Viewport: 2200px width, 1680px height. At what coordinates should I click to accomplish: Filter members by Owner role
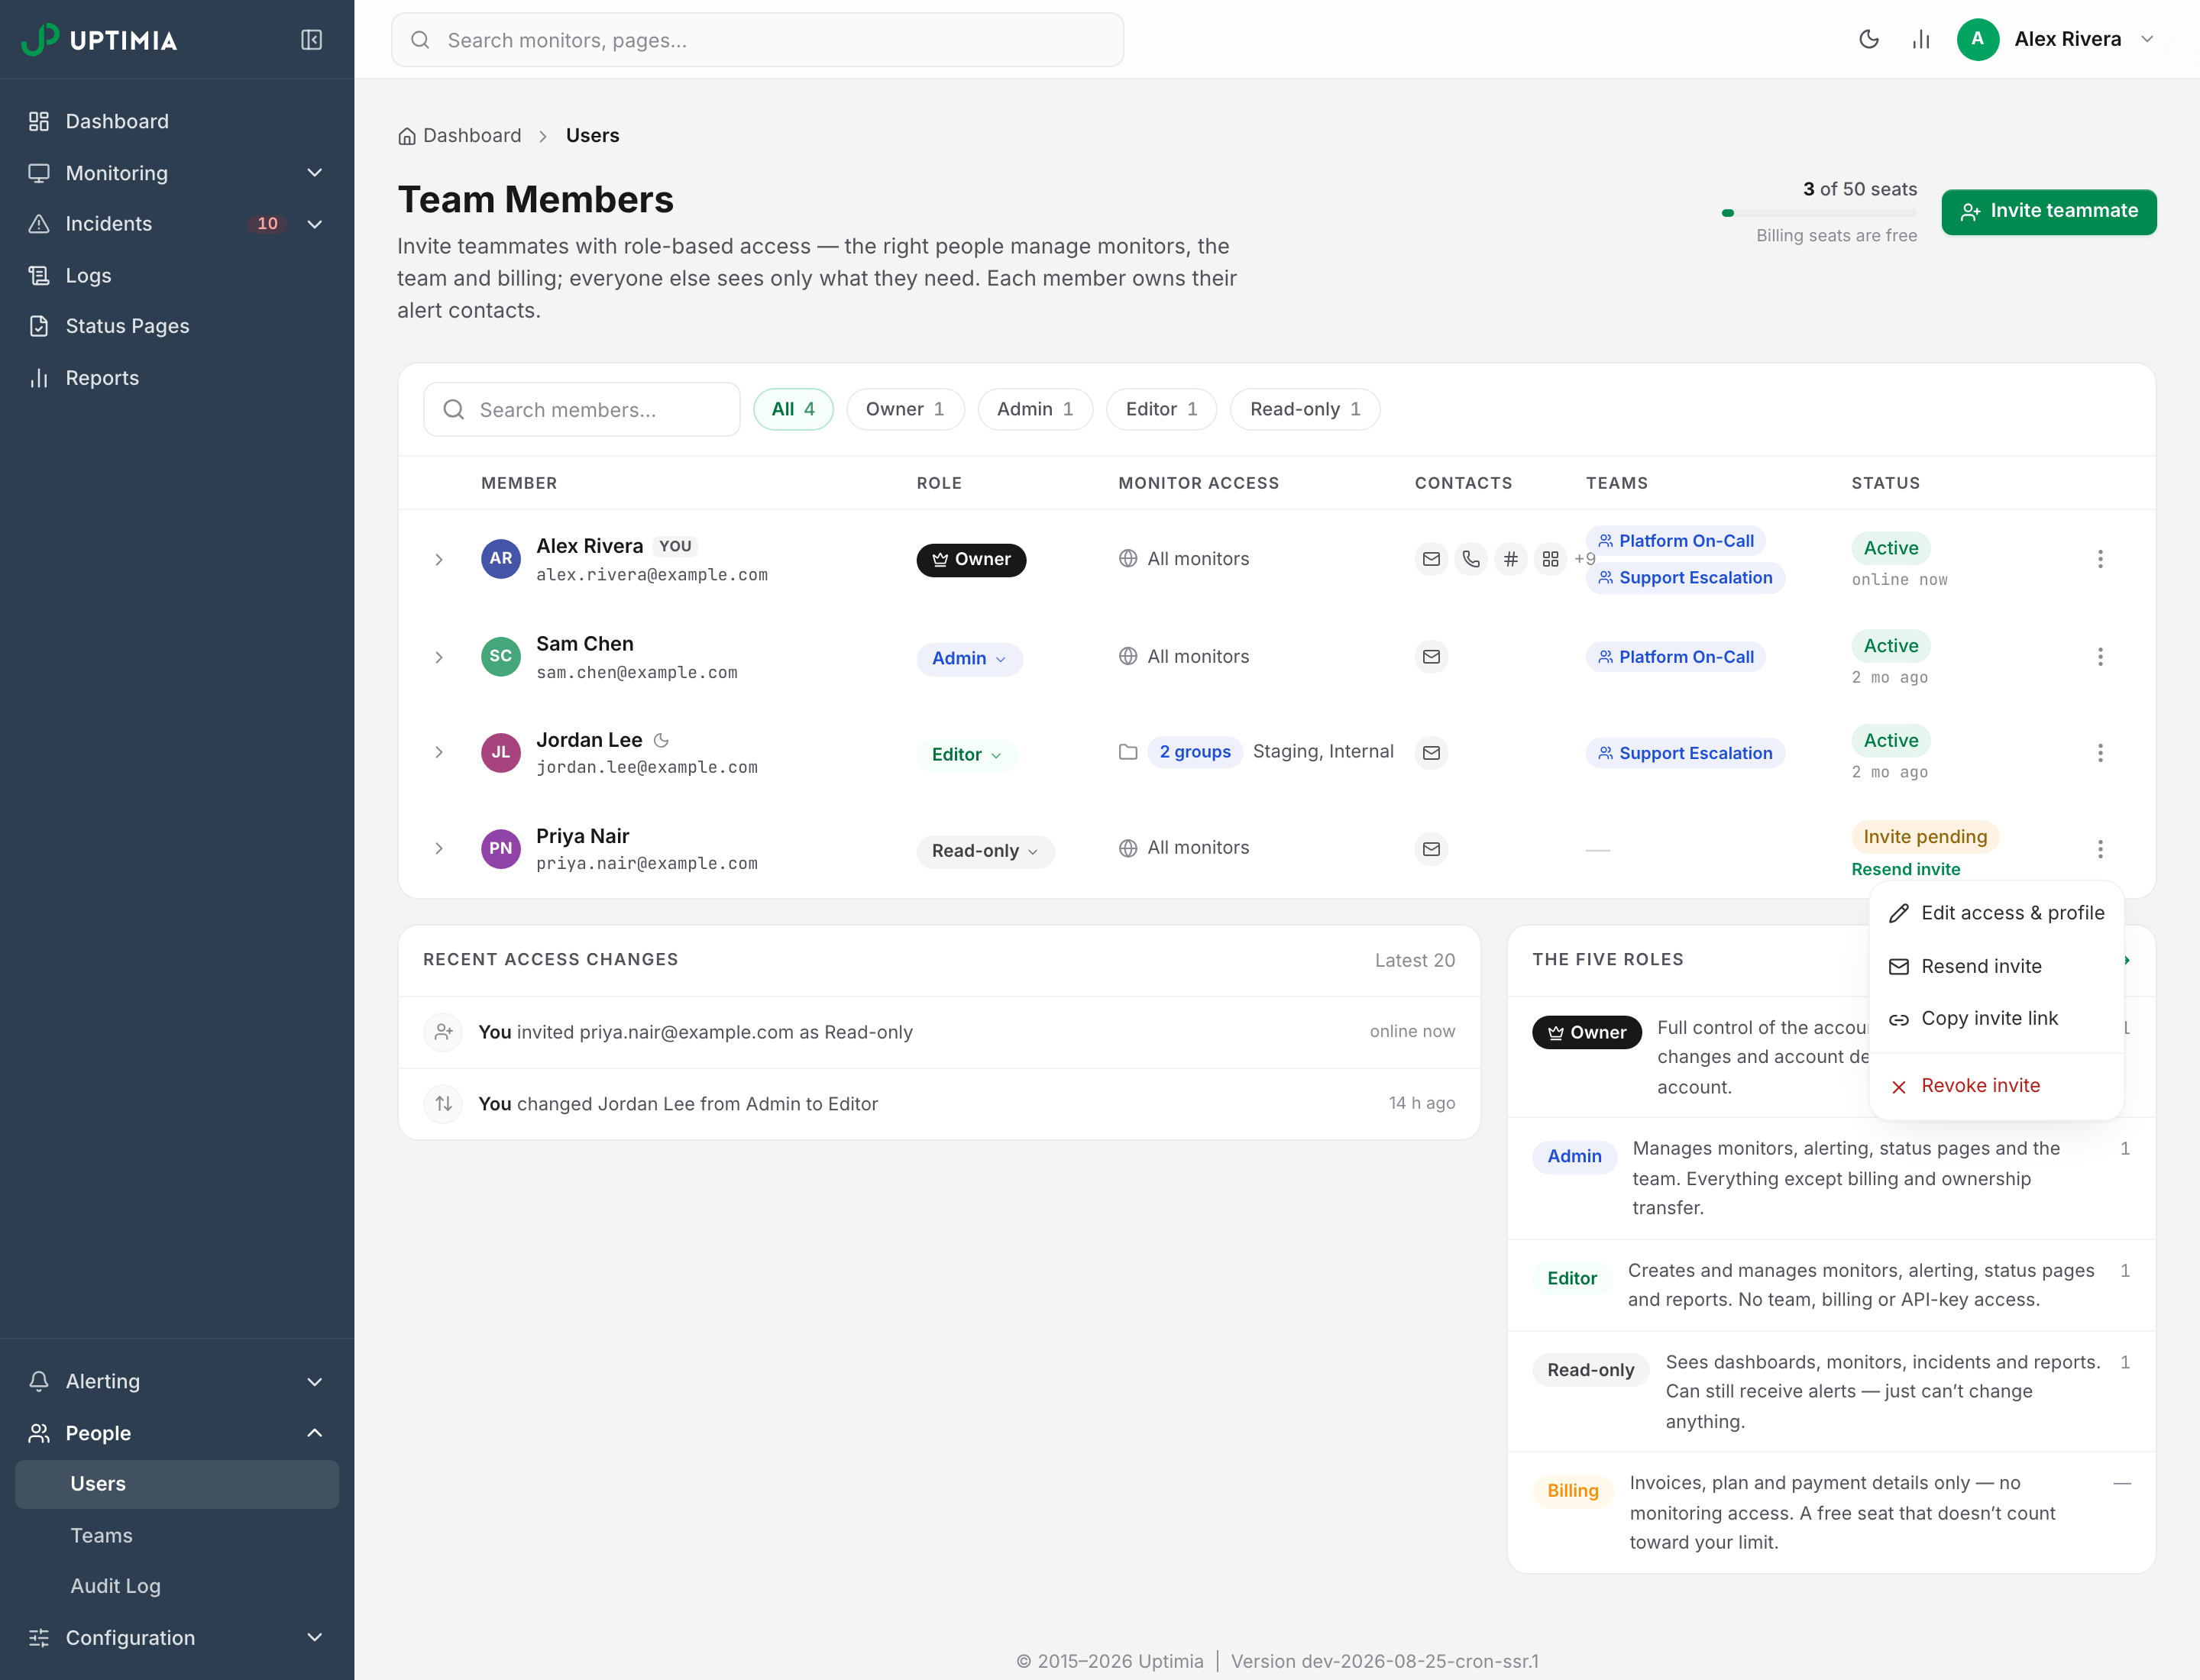(x=904, y=409)
